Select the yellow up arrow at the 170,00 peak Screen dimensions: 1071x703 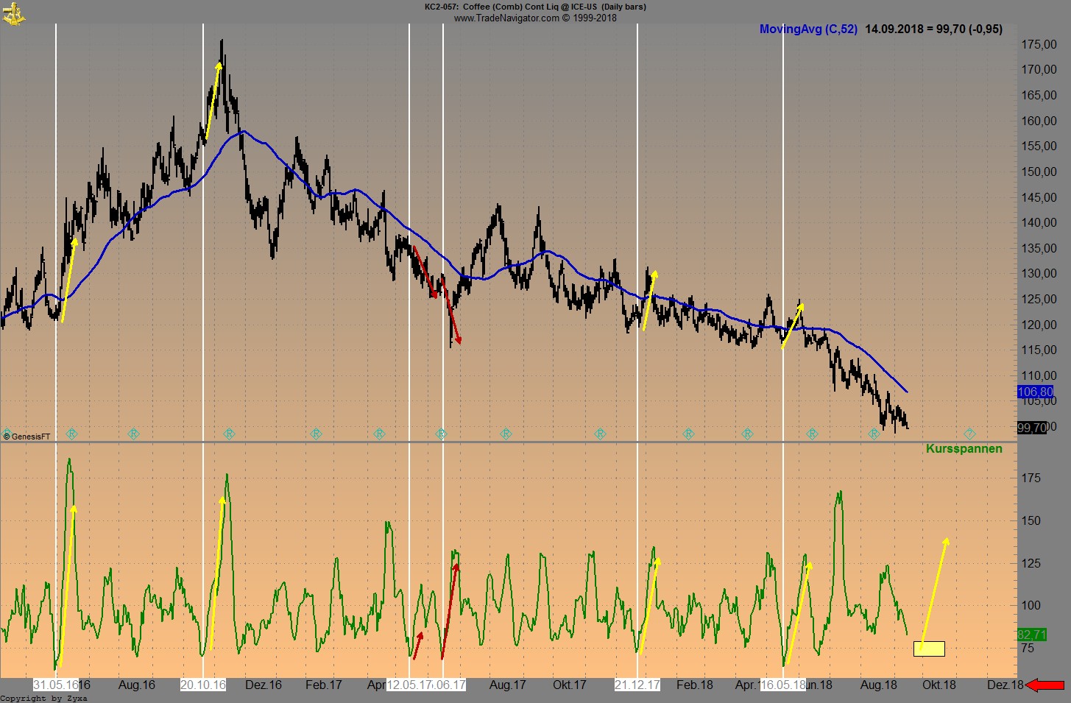click(213, 99)
